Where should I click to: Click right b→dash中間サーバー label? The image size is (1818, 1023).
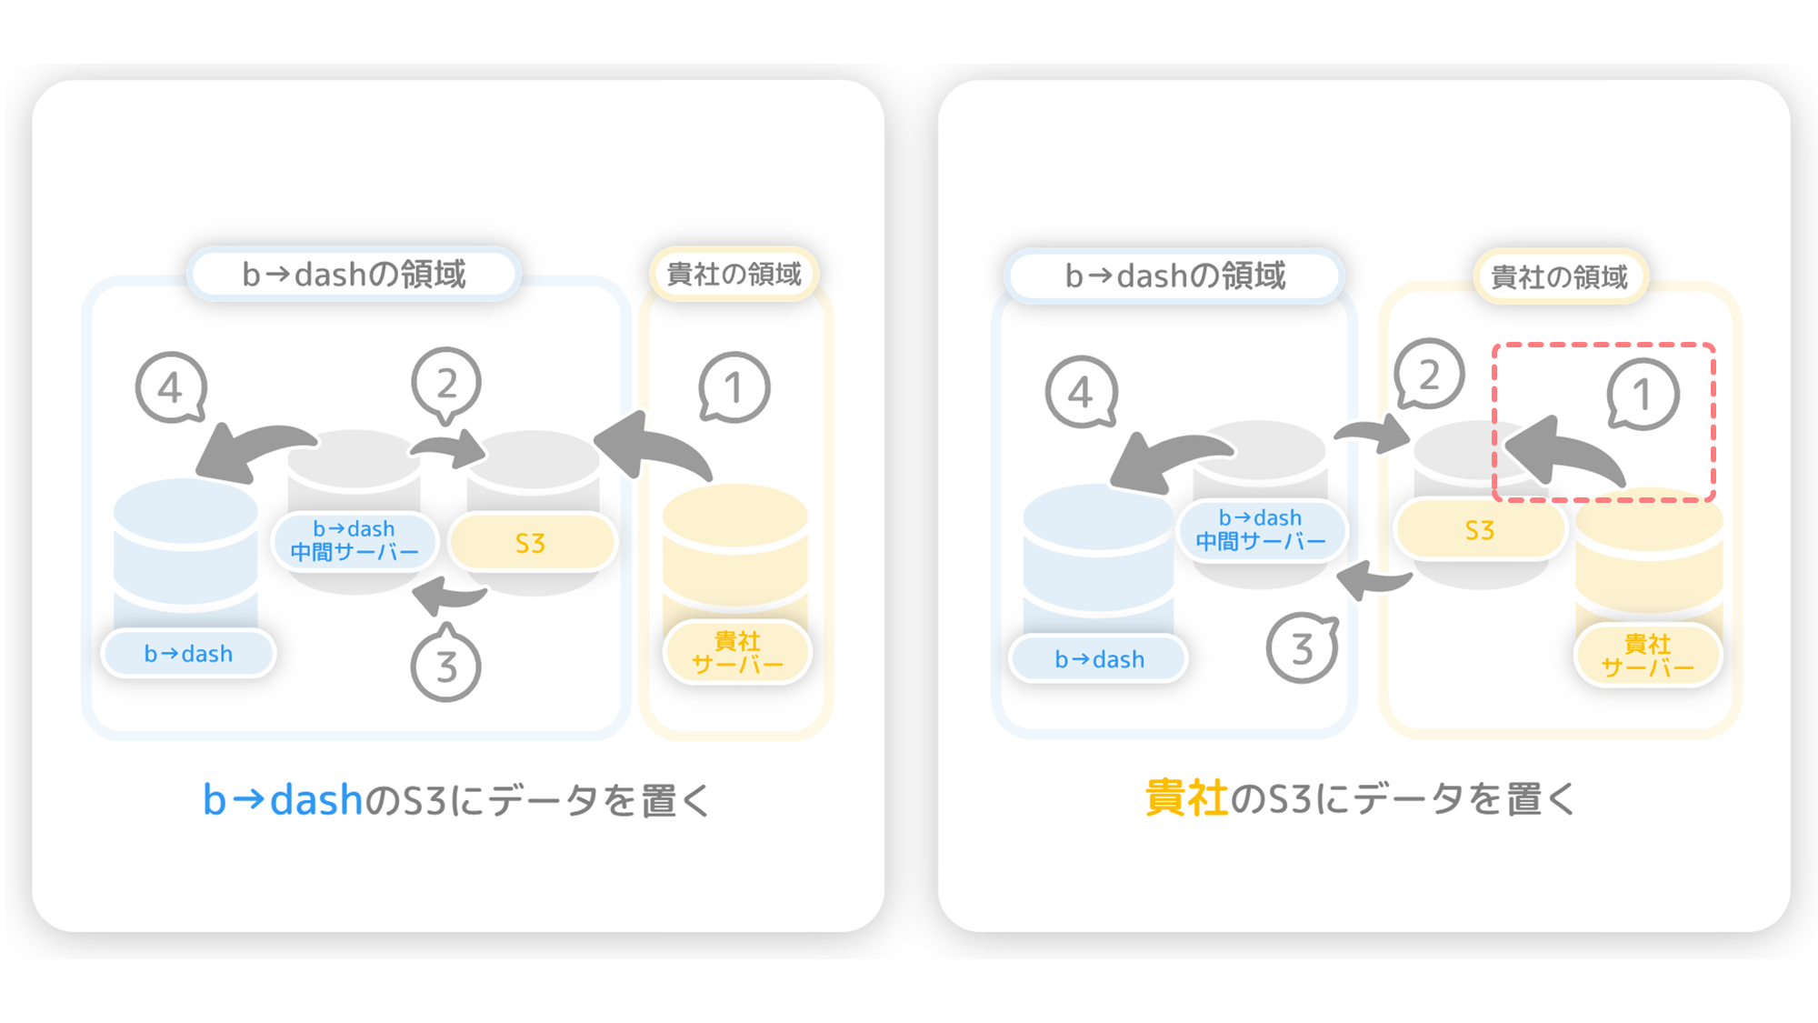coord(1261,529)
